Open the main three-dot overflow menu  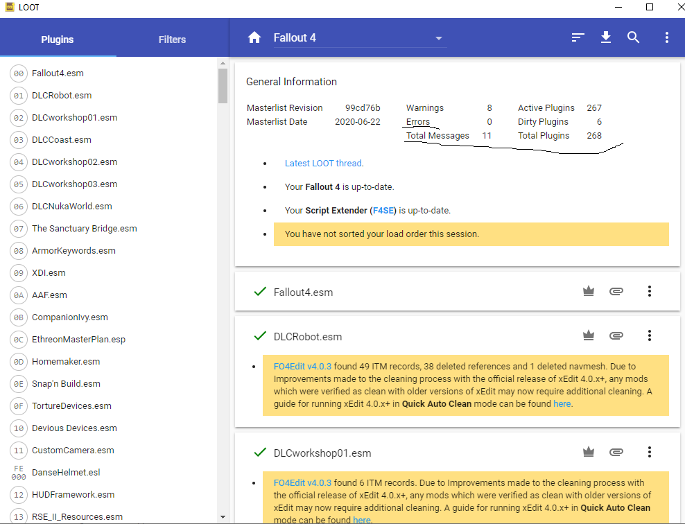(666, 37)
